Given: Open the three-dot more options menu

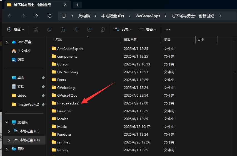Looking at the screenshot, I should 168,30.
